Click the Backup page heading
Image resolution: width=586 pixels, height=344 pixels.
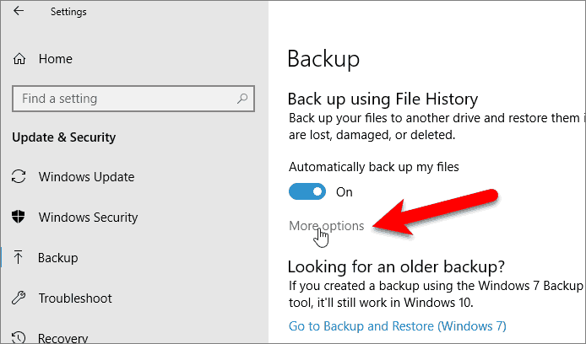(323, 59)
